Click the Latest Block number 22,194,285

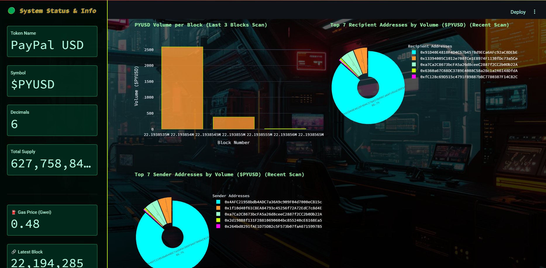[x=47, y=263]
